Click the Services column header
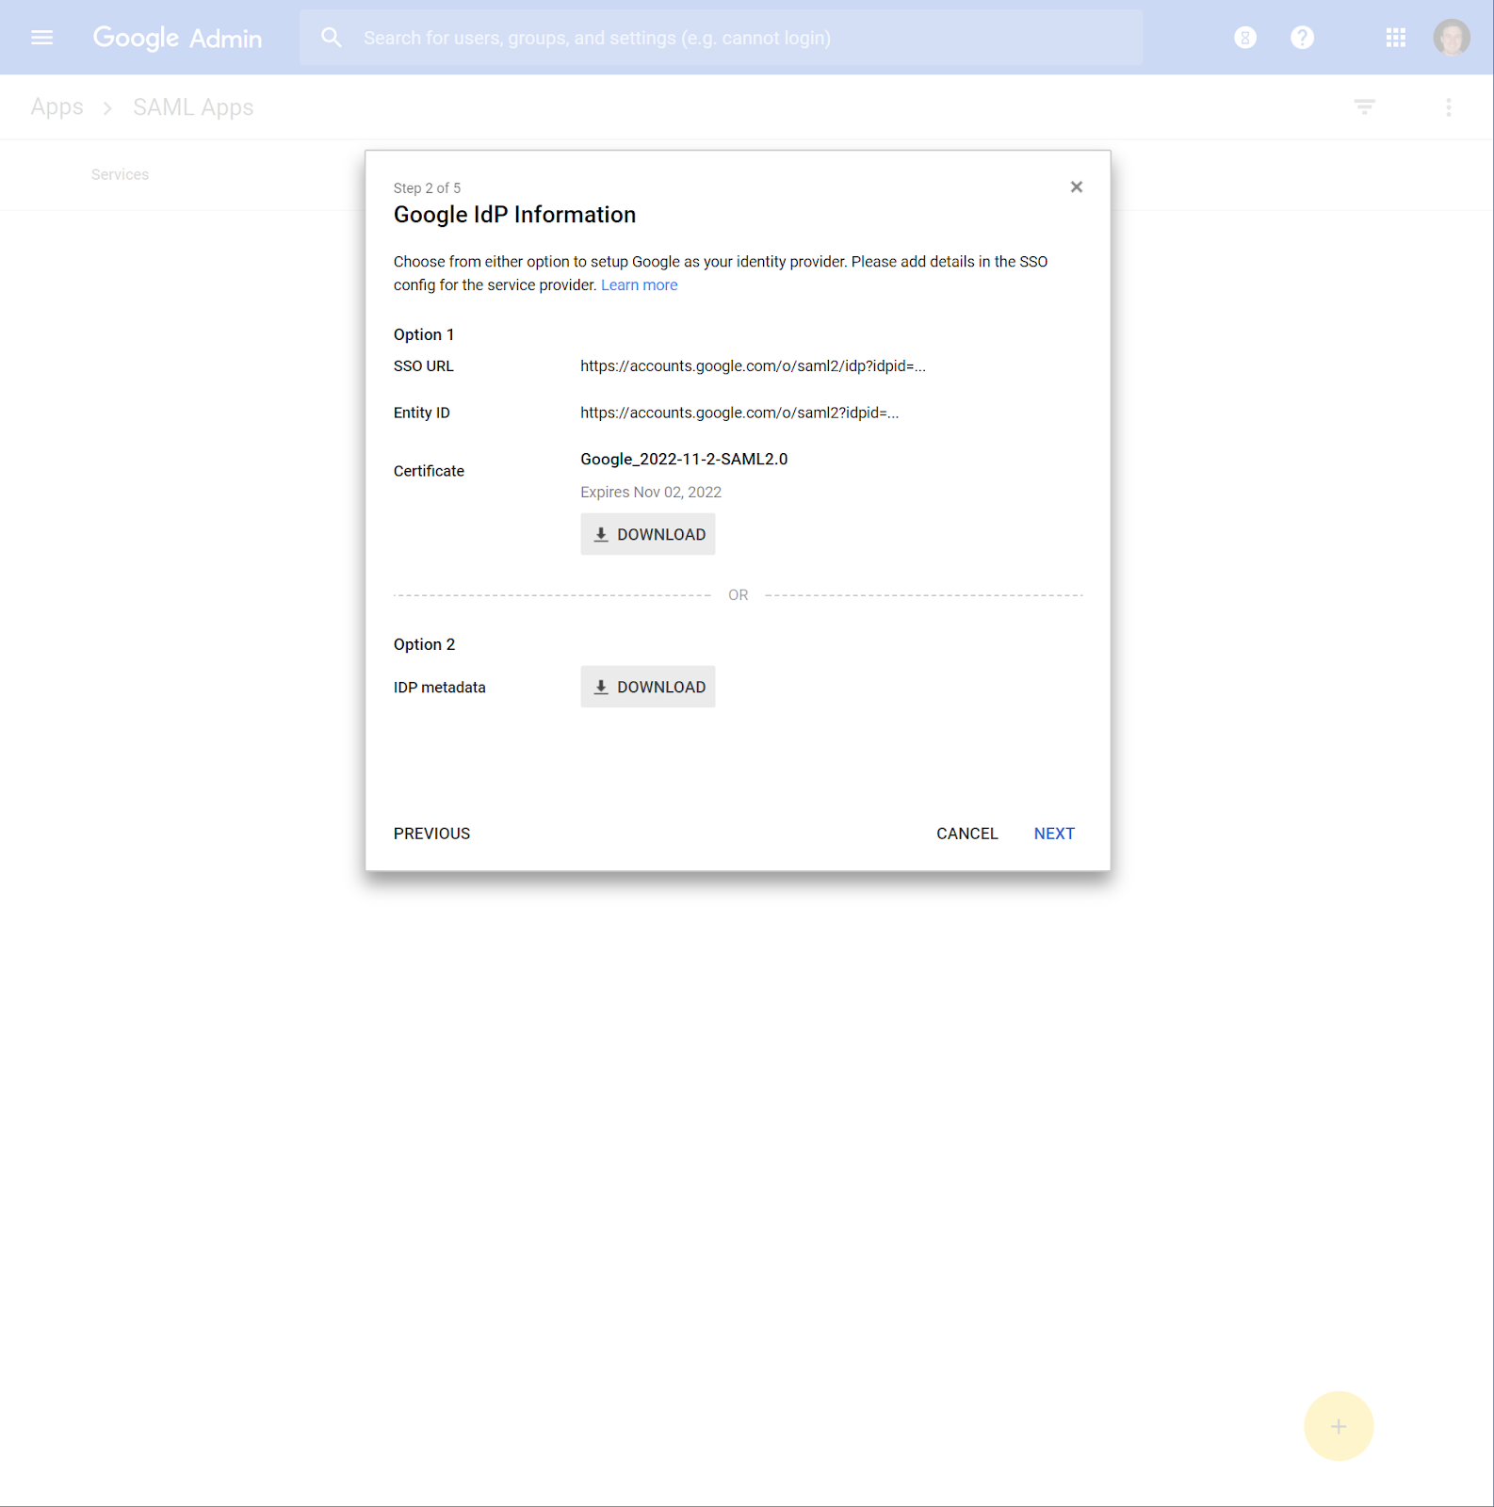The width and height of the screenshot is (1494, 1507). (x=120, y=174)
